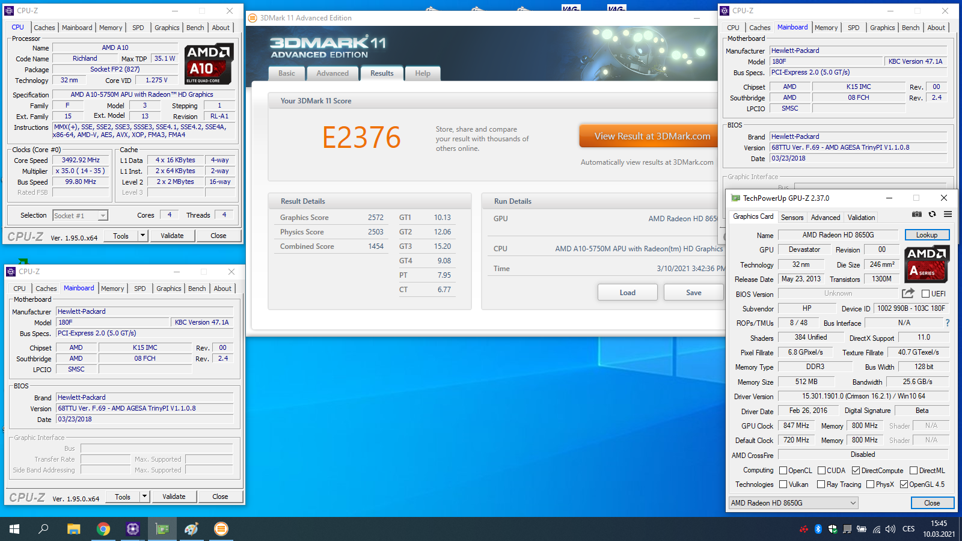Image resolution: width=962 pixels, height=541 pixels.
Task: Toggle the CUDA checkbox
Action: pyautogui.click(x=821, y=471)
